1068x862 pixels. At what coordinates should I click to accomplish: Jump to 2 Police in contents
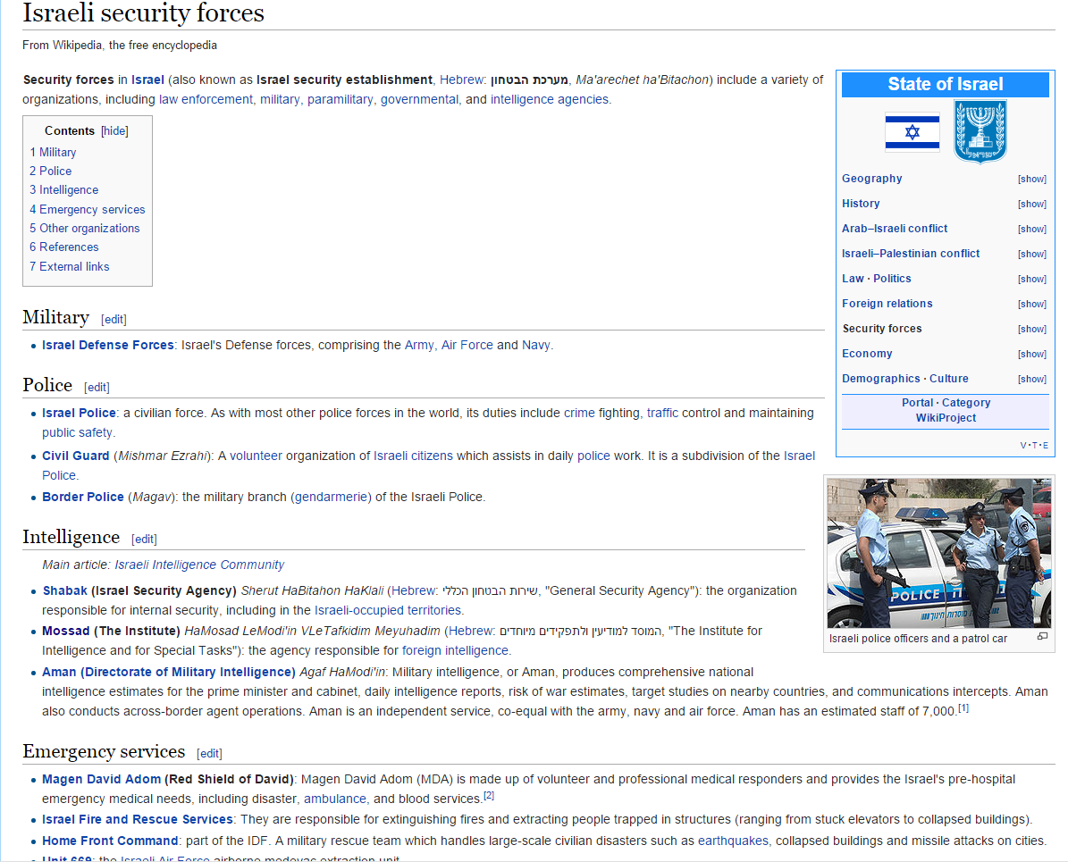click(x=50, y=171)
